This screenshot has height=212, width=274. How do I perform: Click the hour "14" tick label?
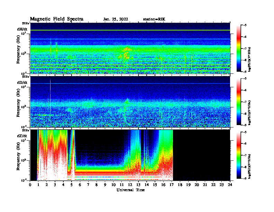147,185
